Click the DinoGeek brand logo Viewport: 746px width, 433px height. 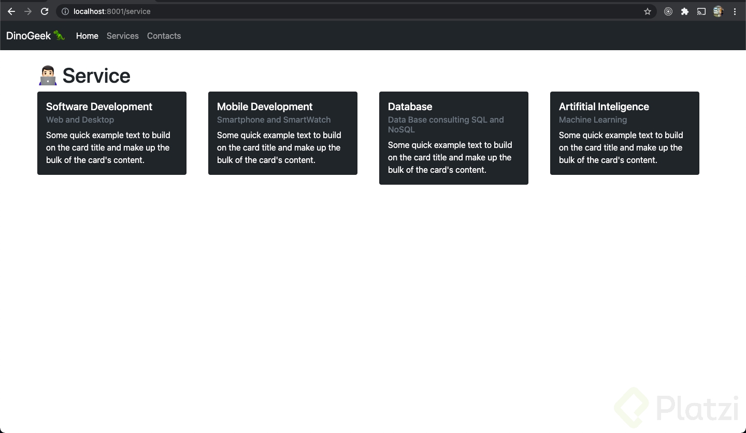click(35, 36)
